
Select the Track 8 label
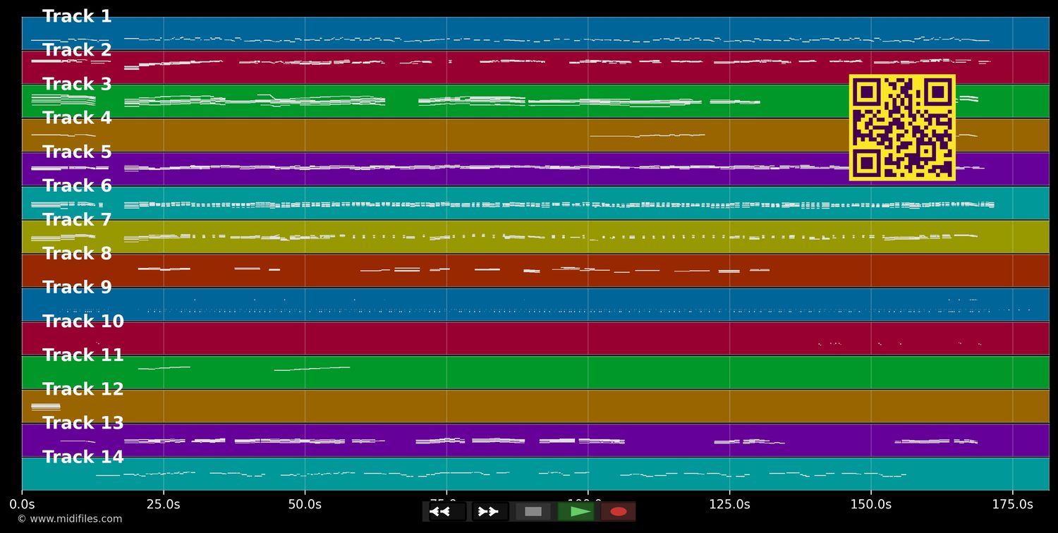(x=77, y=253)
